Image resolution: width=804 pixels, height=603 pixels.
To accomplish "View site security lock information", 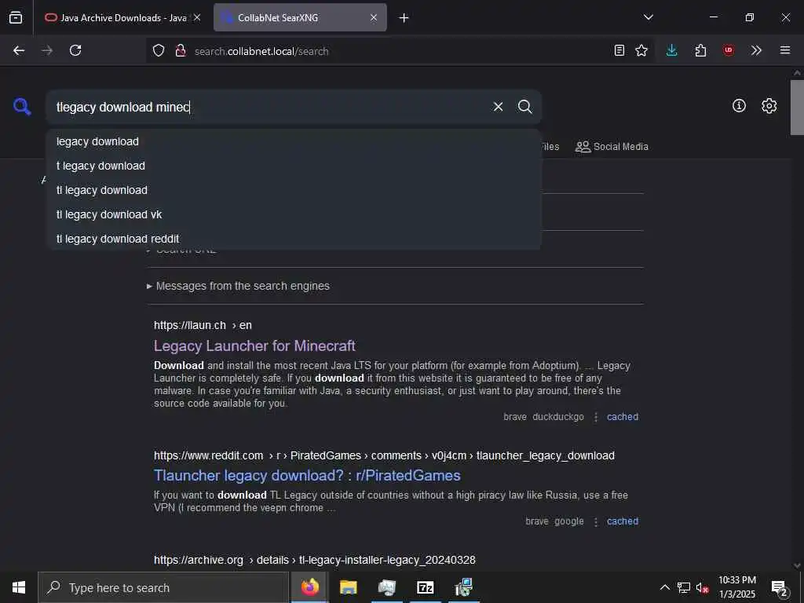I will pos(181,51).
